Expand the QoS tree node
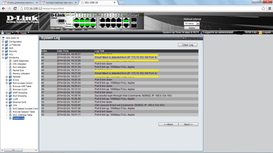273x153 pixels. pyautogui.click(x=3, y=48)
